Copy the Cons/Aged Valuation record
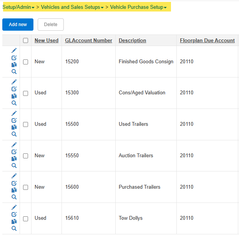This screenshot has height=242, width=239. (x=14, y=96)
